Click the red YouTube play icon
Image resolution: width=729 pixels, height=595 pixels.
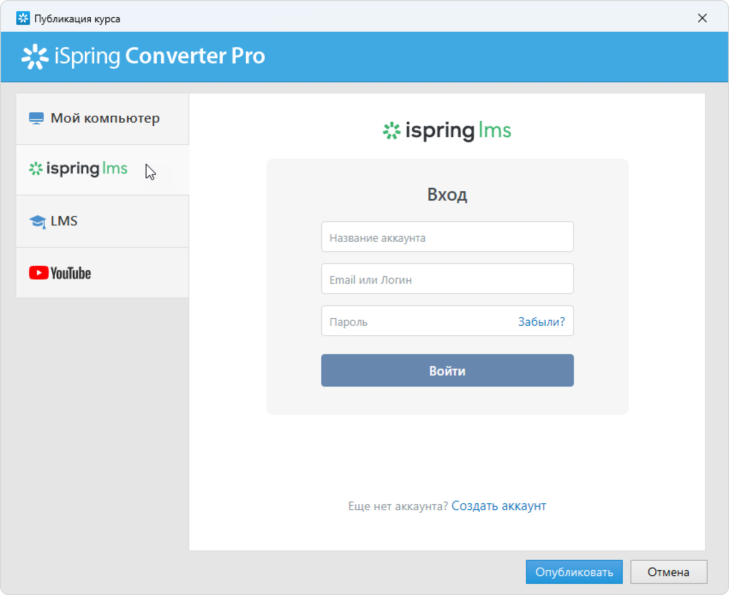(39, 273)
